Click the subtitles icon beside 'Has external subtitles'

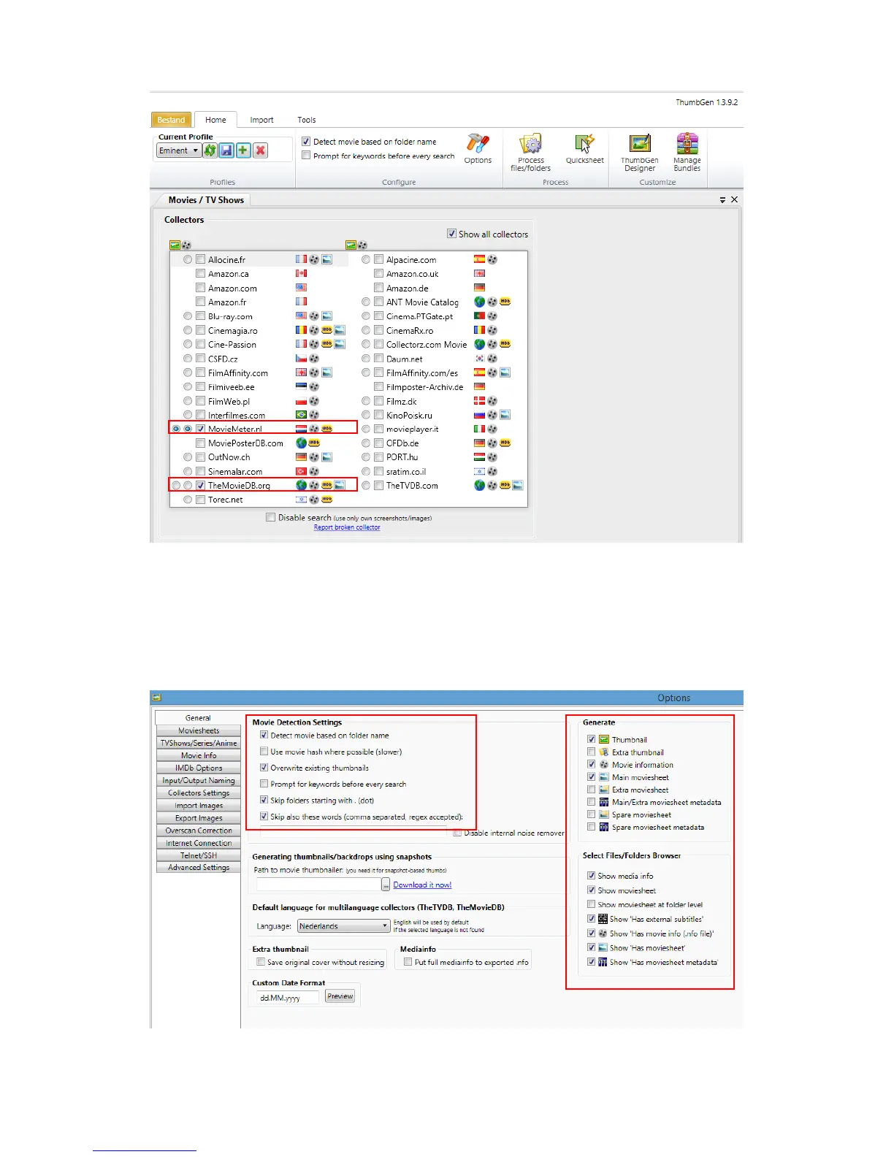pos(603,919)
